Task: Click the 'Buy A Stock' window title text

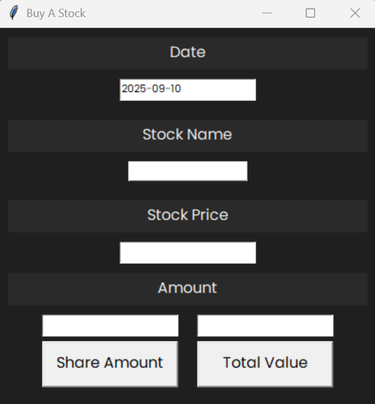Action: (56, 13)
